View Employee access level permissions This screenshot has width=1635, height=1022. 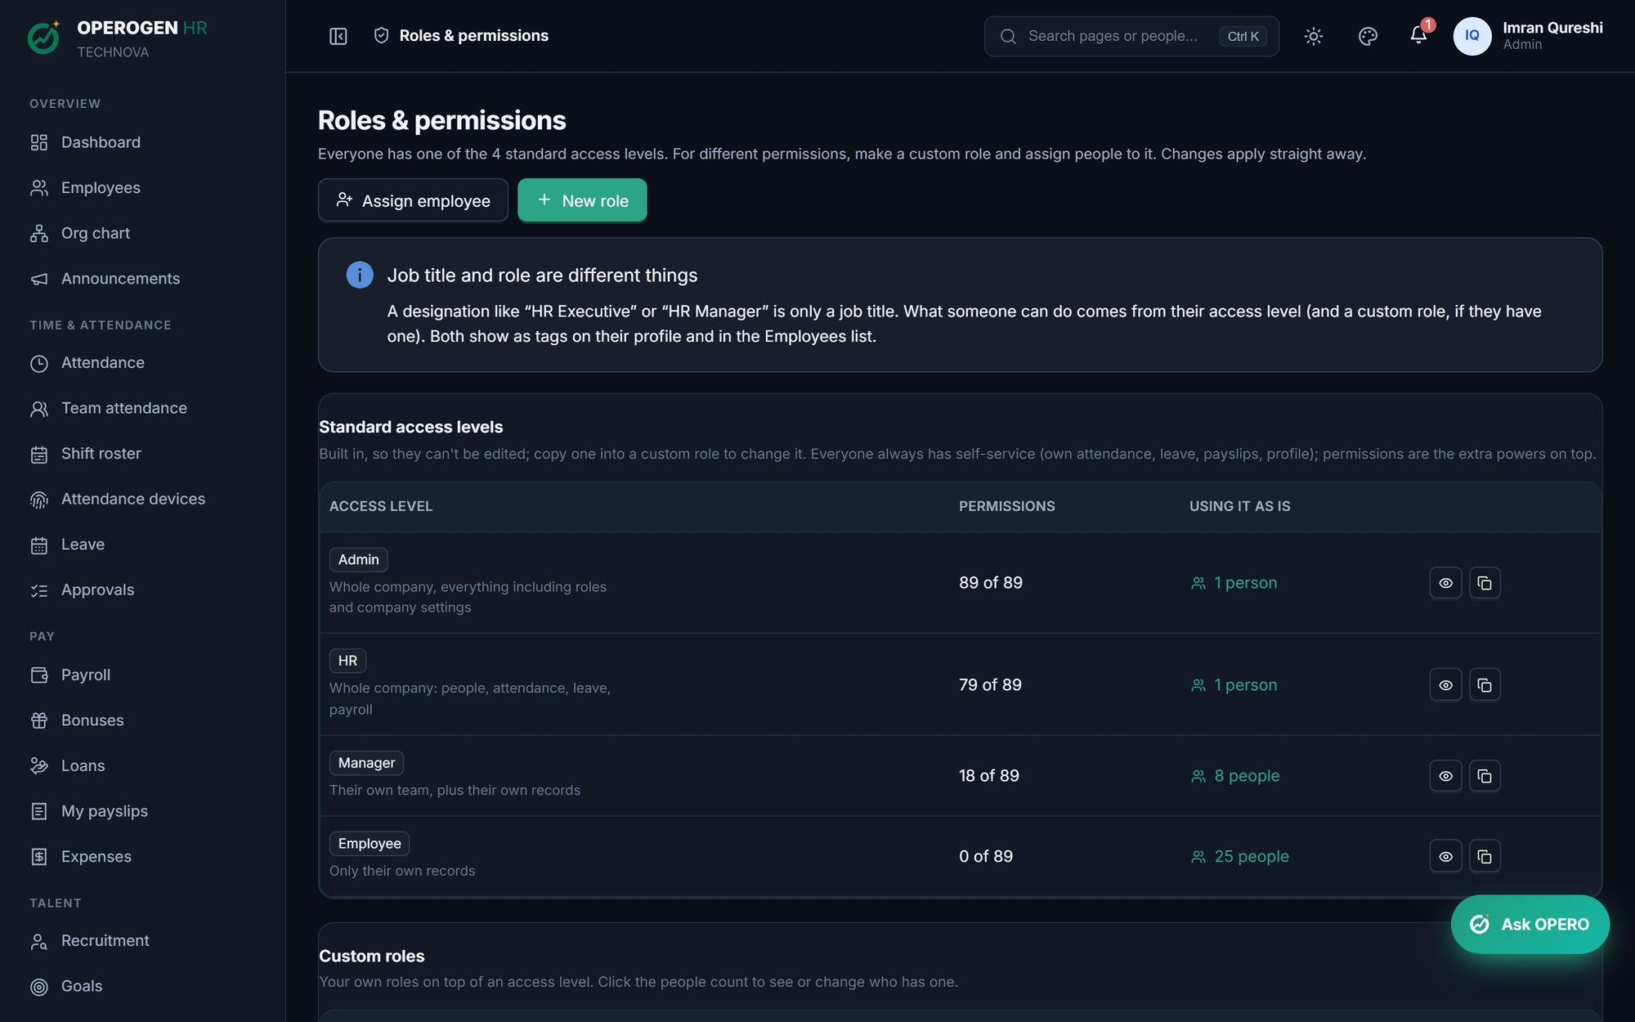pyautogui.click(x=1445, y=856)
